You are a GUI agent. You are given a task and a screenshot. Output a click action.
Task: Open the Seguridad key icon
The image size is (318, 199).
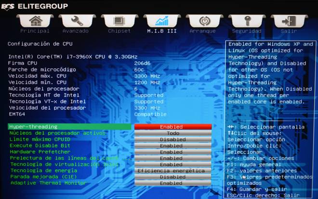coord(247,21)
